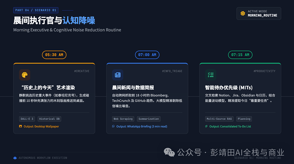This screenshot has width=294, height=164.
Task: Click Output: WhatsApp Briefing (3 min read)
Action: click(x=142, y=127)
